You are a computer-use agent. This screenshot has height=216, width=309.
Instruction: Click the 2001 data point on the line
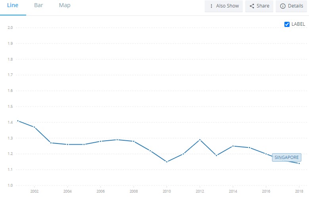coord(18,121)
